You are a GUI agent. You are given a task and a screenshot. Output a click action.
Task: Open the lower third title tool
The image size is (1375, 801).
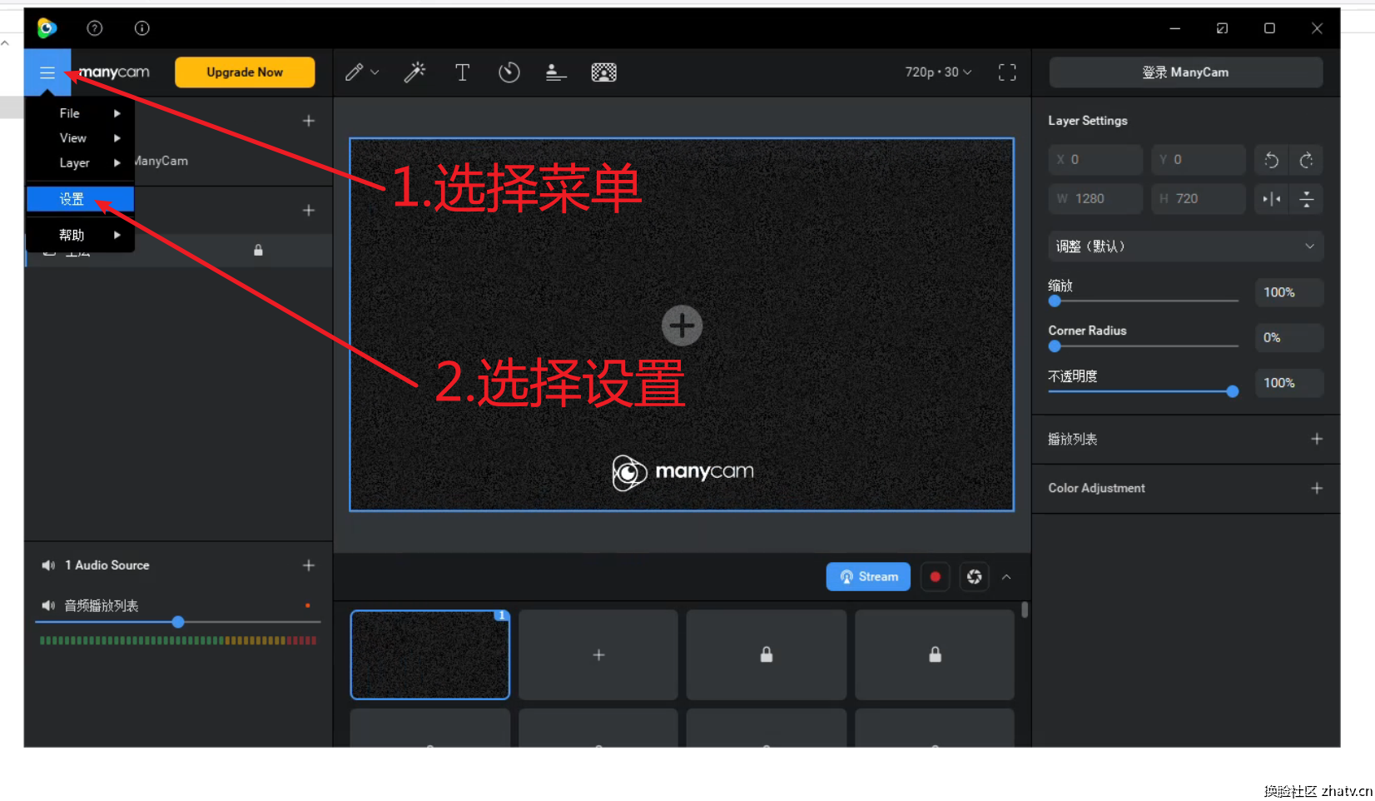point(556,72)
